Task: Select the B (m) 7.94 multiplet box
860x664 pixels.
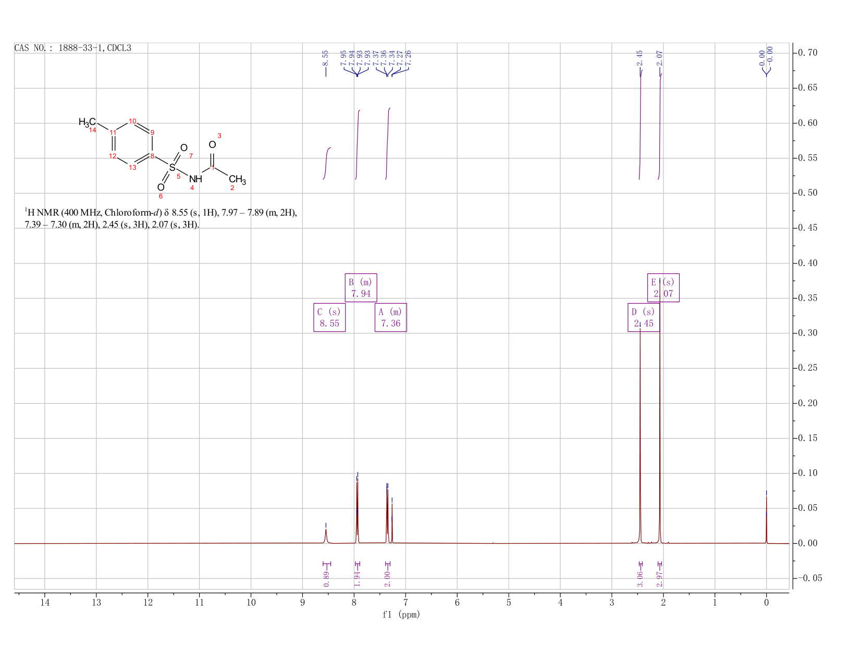Action: [361, 287]
